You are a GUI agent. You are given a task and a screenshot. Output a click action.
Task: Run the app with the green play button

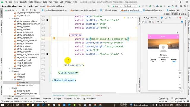139,6
